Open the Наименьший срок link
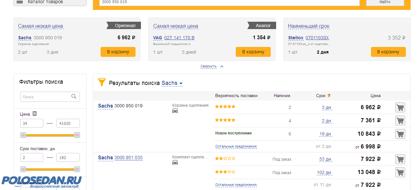 308,26
